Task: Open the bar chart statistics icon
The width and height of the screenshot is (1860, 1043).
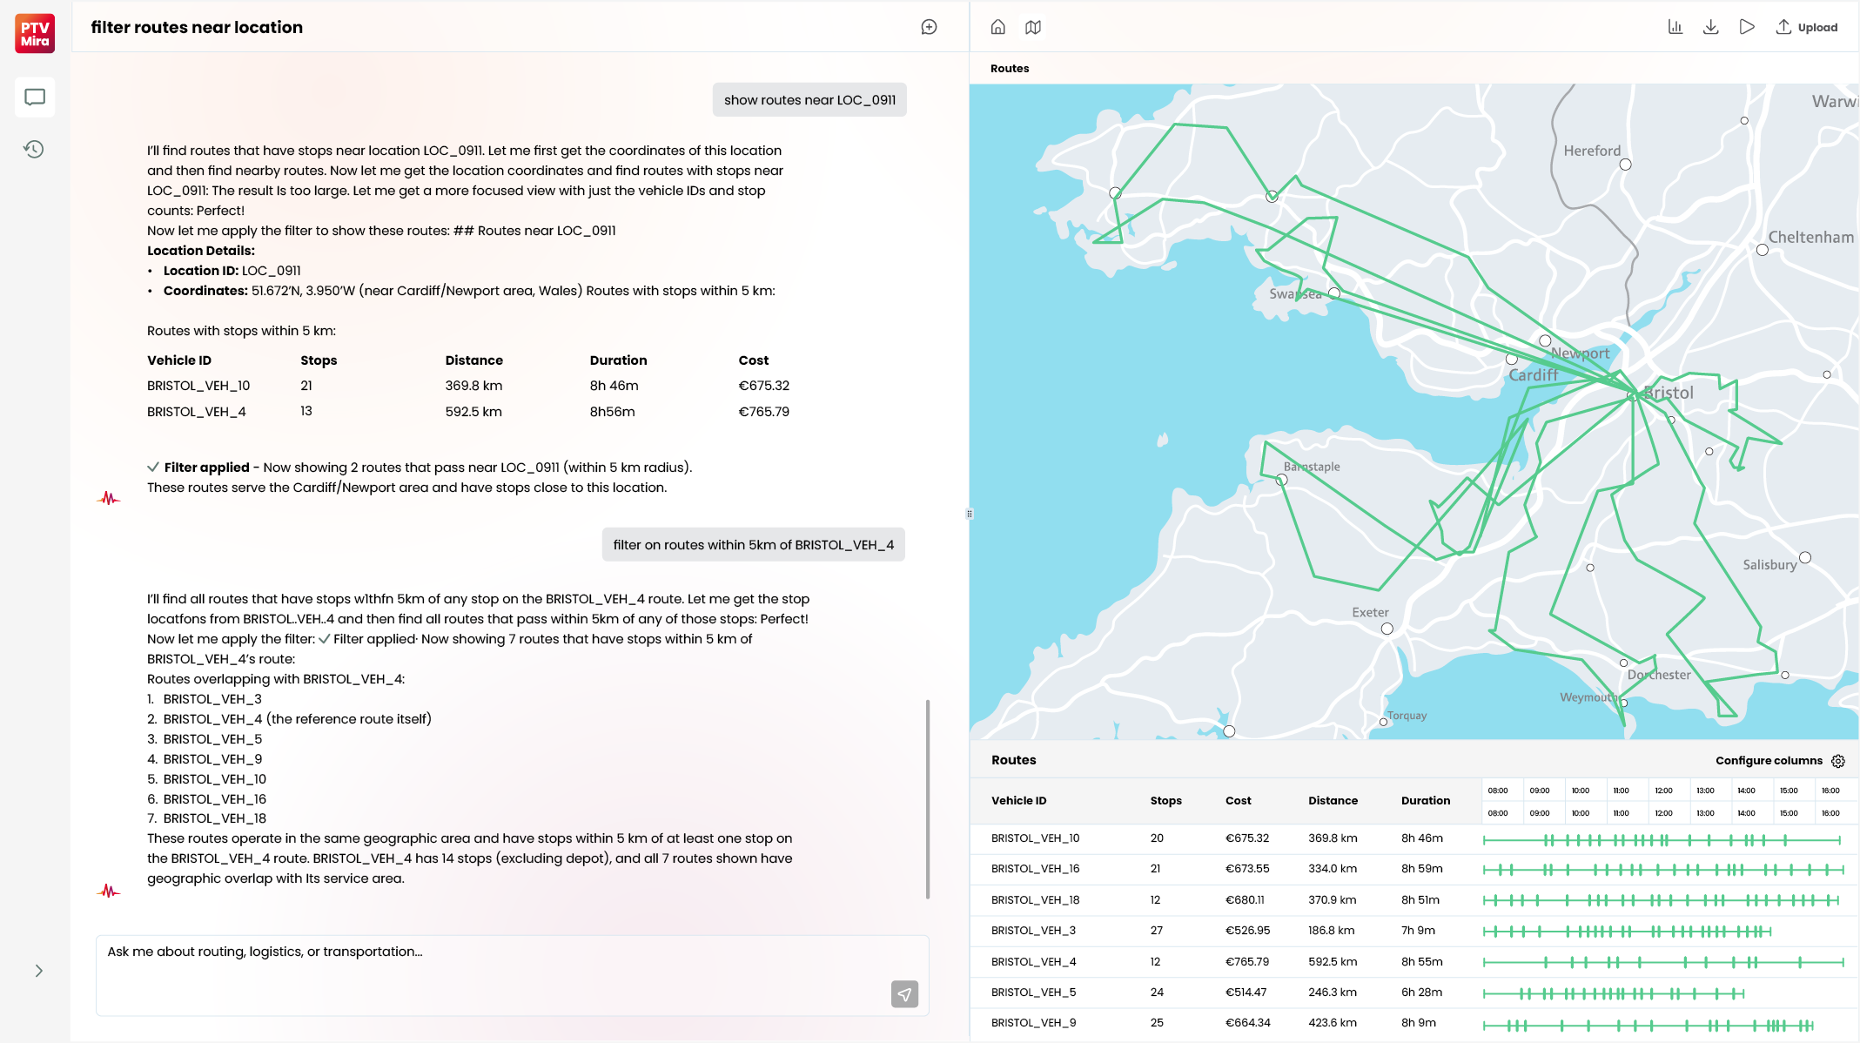Action: click(1675, 27)
